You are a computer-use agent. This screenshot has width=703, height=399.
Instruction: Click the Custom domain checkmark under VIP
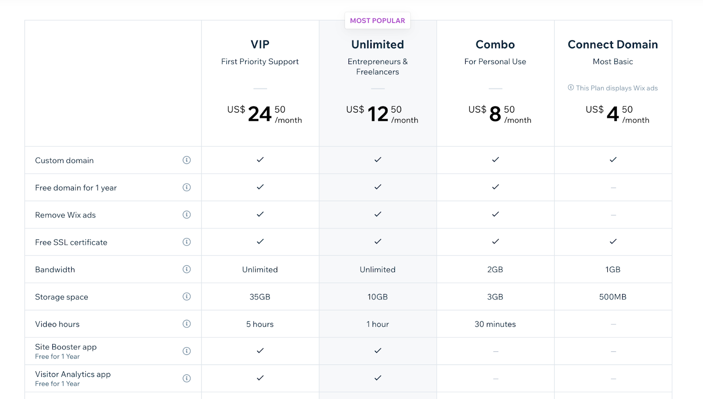coord(260,160)
